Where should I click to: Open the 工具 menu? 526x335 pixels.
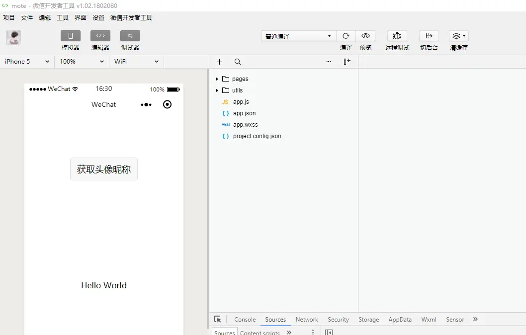[63, 18]
